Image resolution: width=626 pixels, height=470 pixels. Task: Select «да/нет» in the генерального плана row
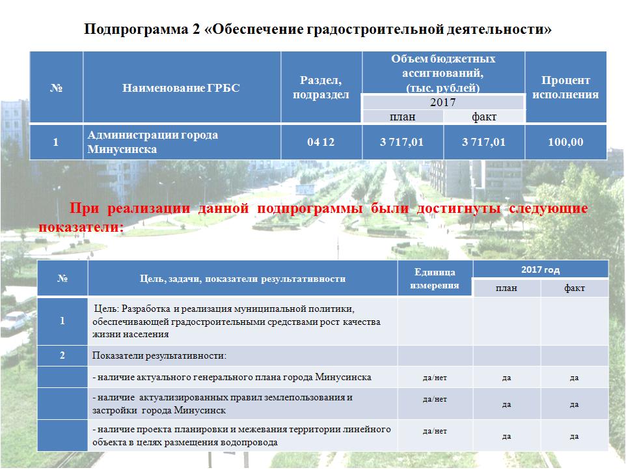435,378
